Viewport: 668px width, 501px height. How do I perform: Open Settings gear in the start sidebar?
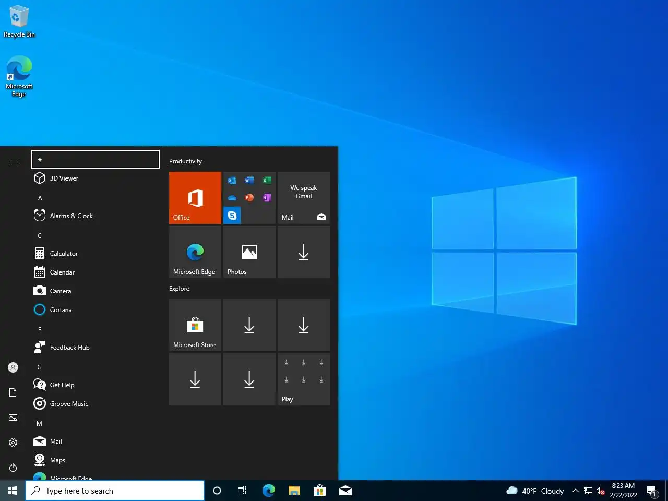click(x=13, y=443)
